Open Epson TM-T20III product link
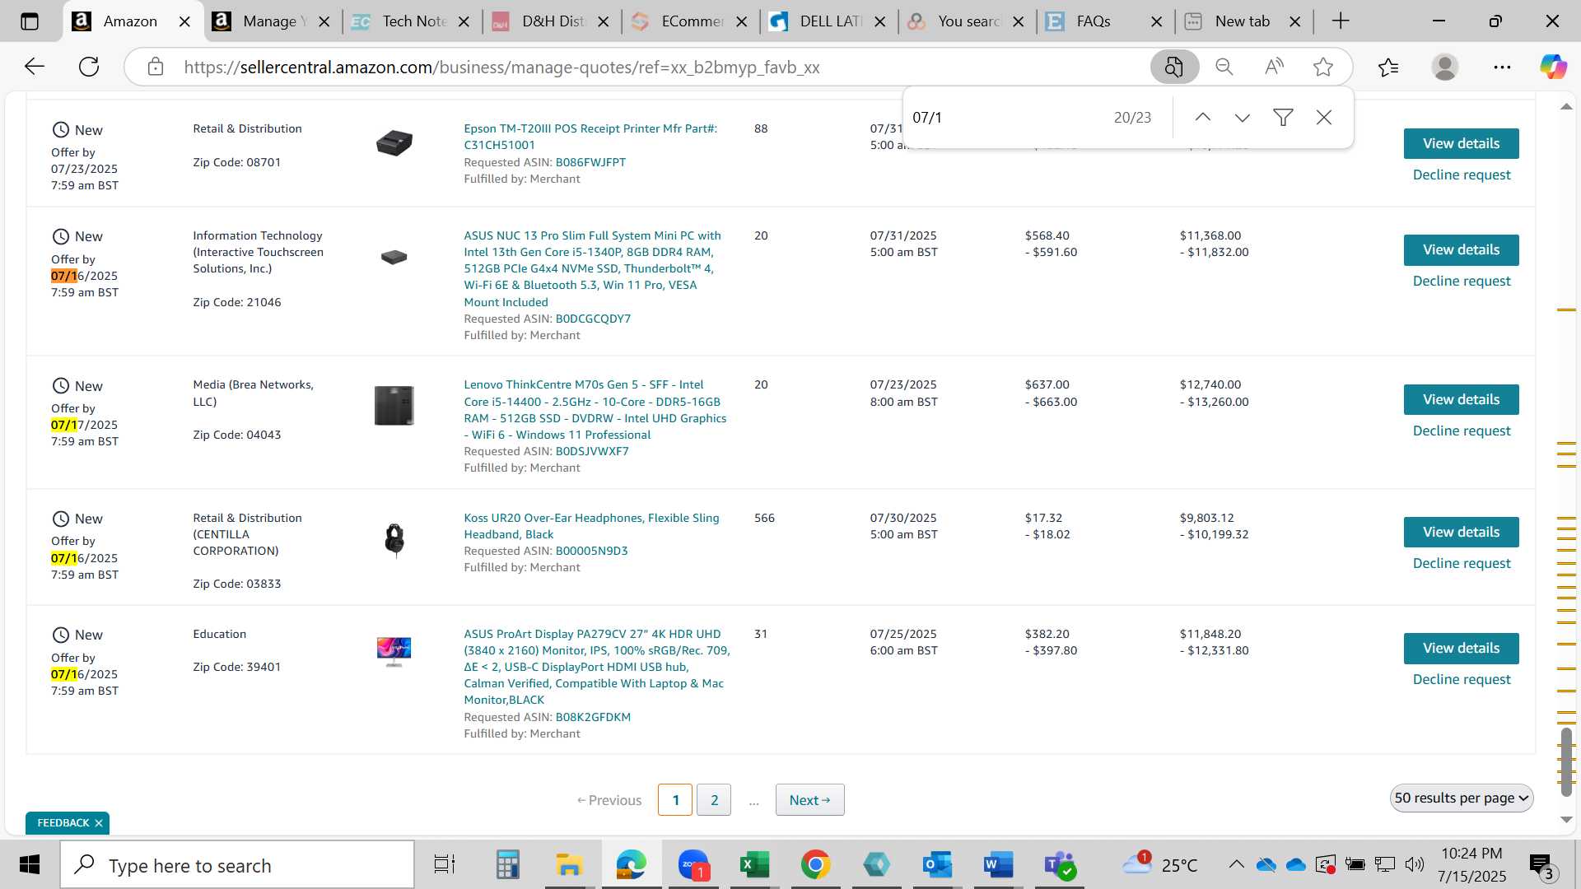Screen dimensions: 1581x889 (590, 137)
